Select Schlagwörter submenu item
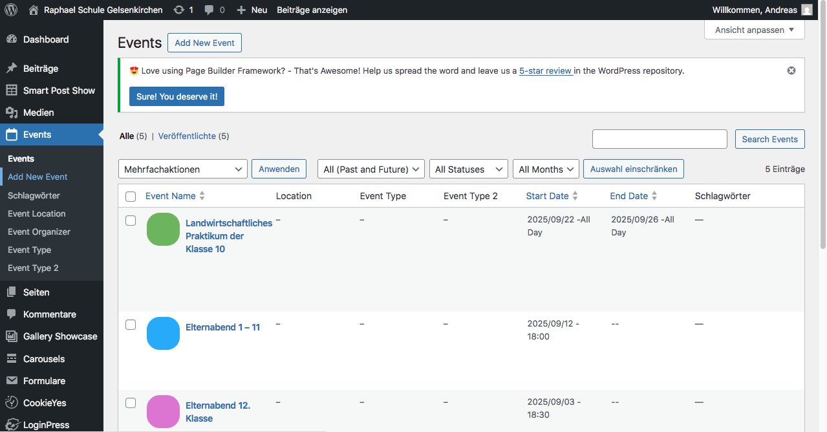Image resolution: width=827 pixels, height=432 pixels. point(34,195)
